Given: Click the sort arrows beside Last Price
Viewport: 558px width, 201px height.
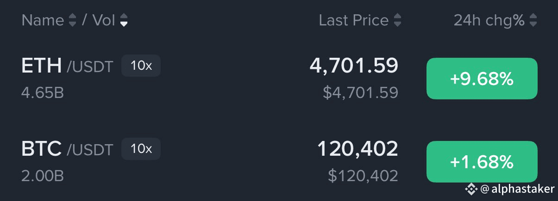Looking at the screenshot, I should click(397, 20).
